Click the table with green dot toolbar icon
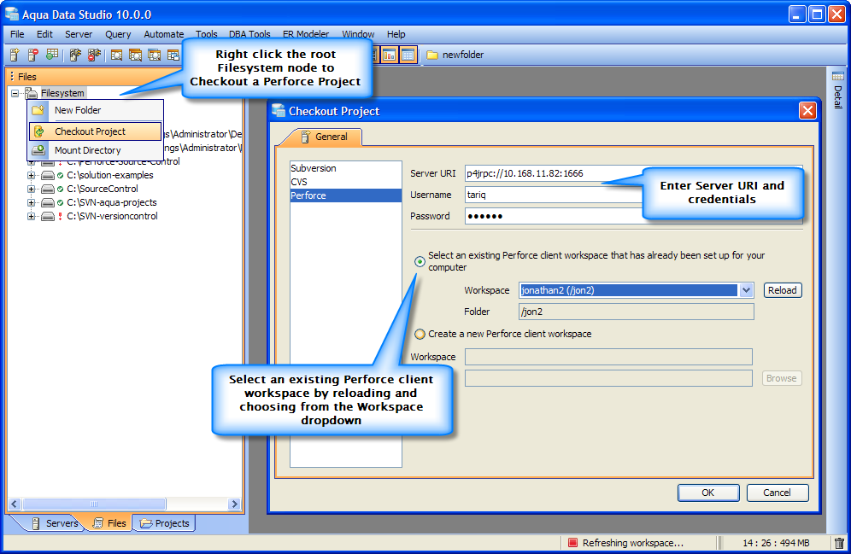 (52, 55)
